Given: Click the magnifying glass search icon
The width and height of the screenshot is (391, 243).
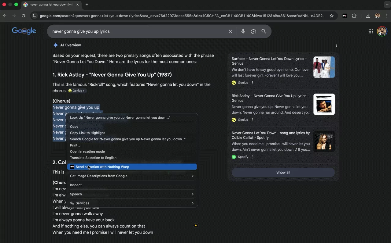Looking at the screenshot, I should [x=264, y=31].
